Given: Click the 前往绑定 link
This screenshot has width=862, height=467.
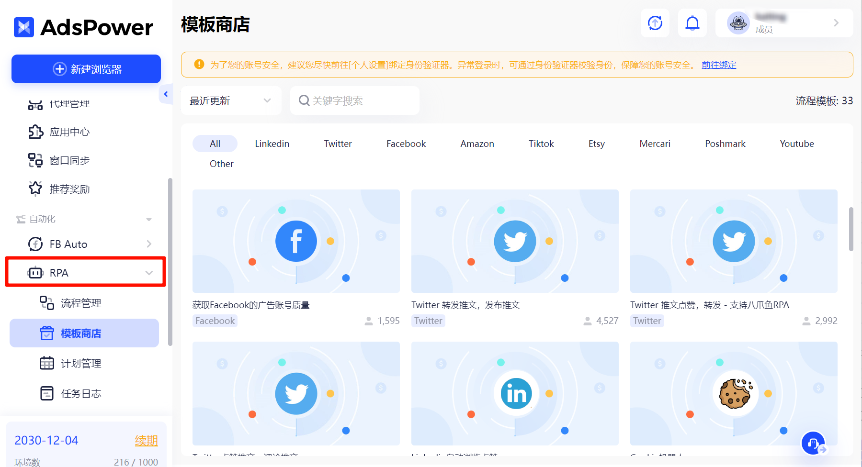Looking at the screenshot, I should pyautogui.click(x=719, y=65).
